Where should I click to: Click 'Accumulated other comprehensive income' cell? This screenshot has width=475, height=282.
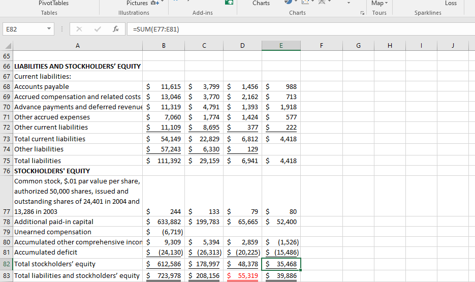[78, 242]
